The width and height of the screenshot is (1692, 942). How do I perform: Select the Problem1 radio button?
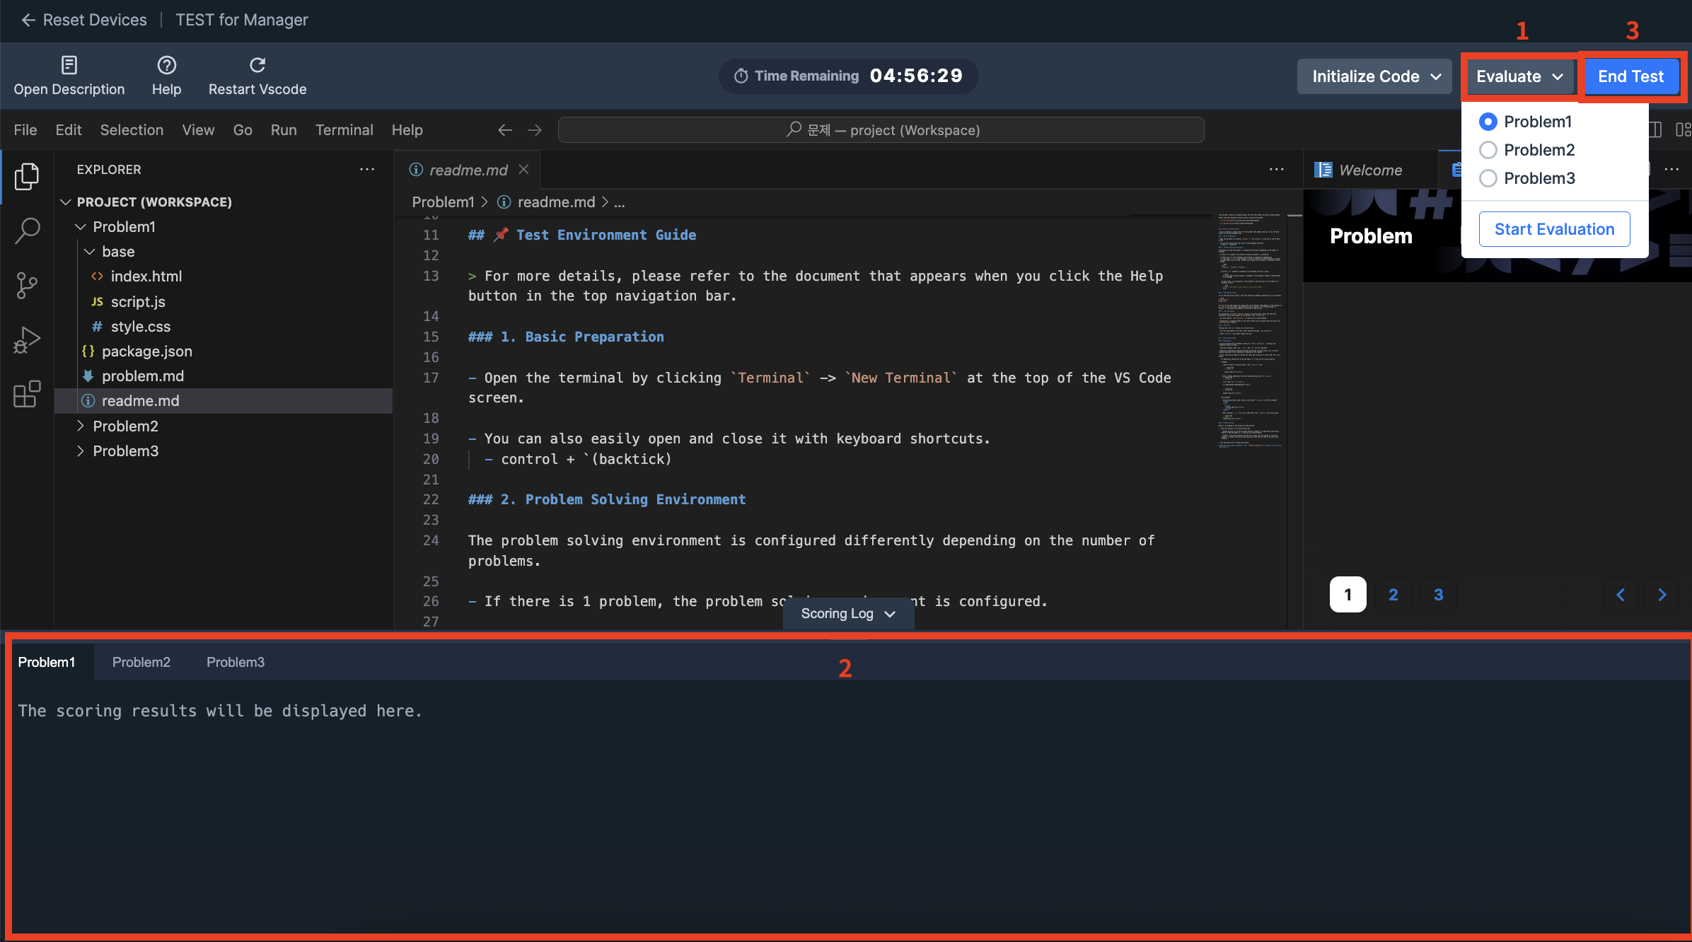(1488, 122)
